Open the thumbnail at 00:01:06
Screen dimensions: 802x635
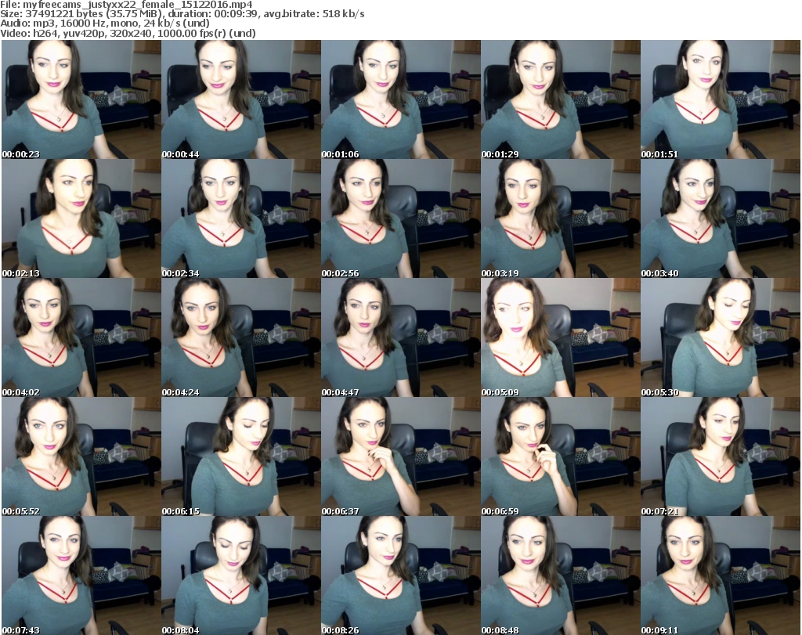400,99
